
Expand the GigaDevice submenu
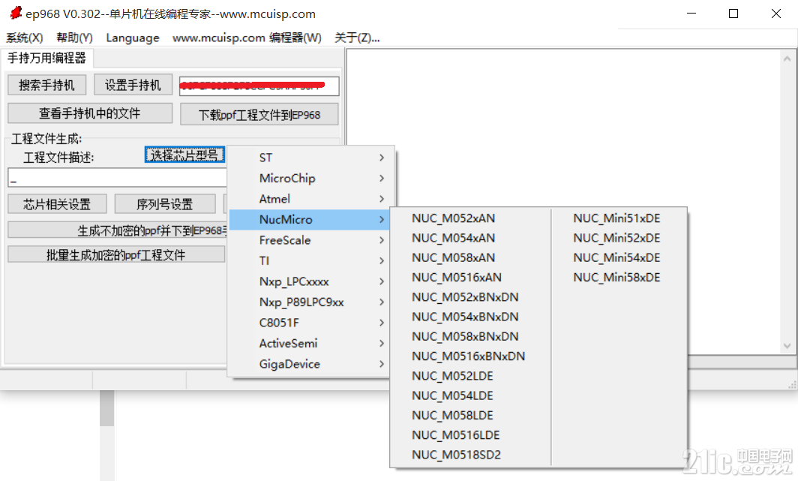[310, 364]
